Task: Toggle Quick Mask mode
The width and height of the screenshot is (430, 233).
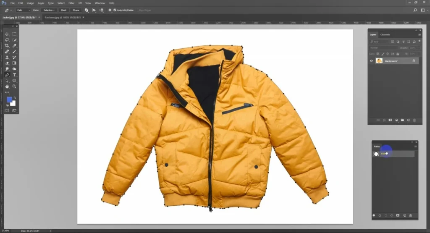Action: click(x=7, y=110)
